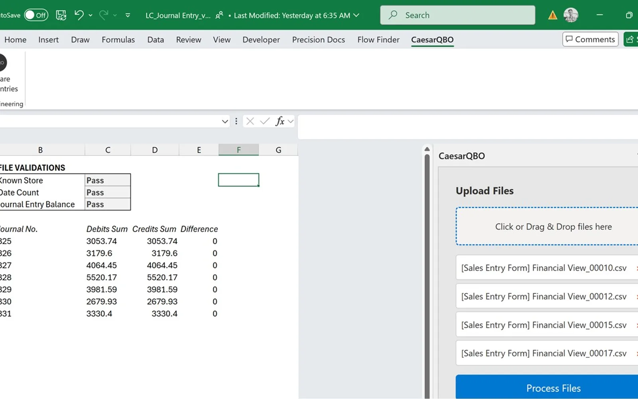
Task: Click the Difference column header cell
Action: [199, 229]
